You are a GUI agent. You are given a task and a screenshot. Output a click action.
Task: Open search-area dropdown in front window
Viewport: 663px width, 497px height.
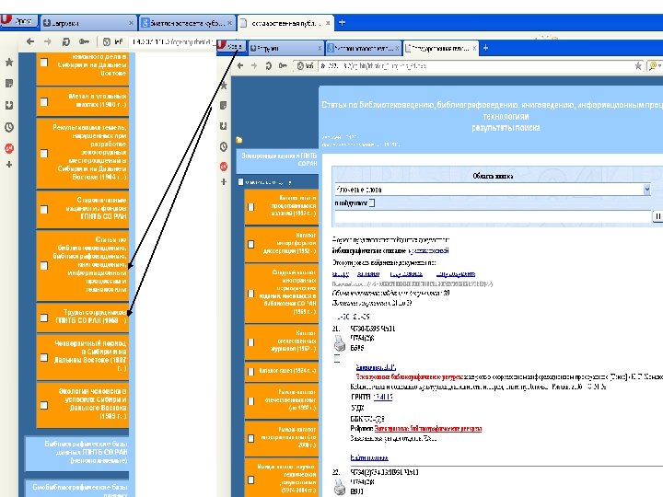point(646,190)
